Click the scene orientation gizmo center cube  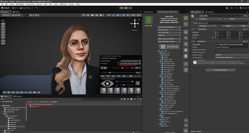[x=135, y=24]
